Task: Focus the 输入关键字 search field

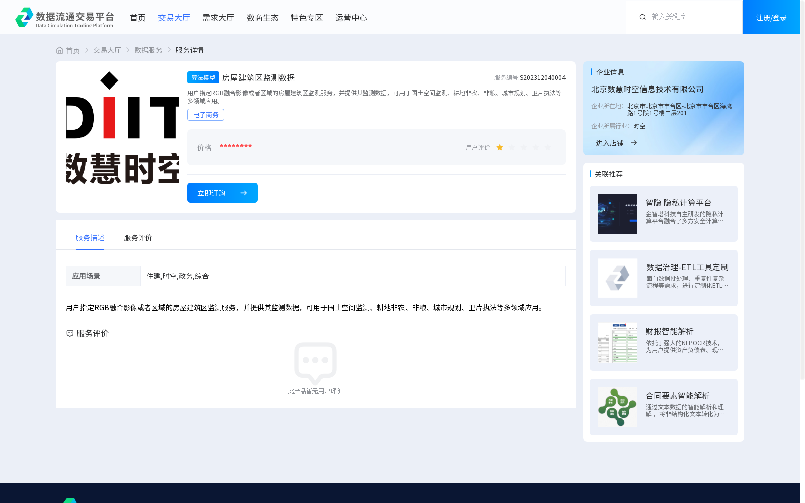Action: 692,17
